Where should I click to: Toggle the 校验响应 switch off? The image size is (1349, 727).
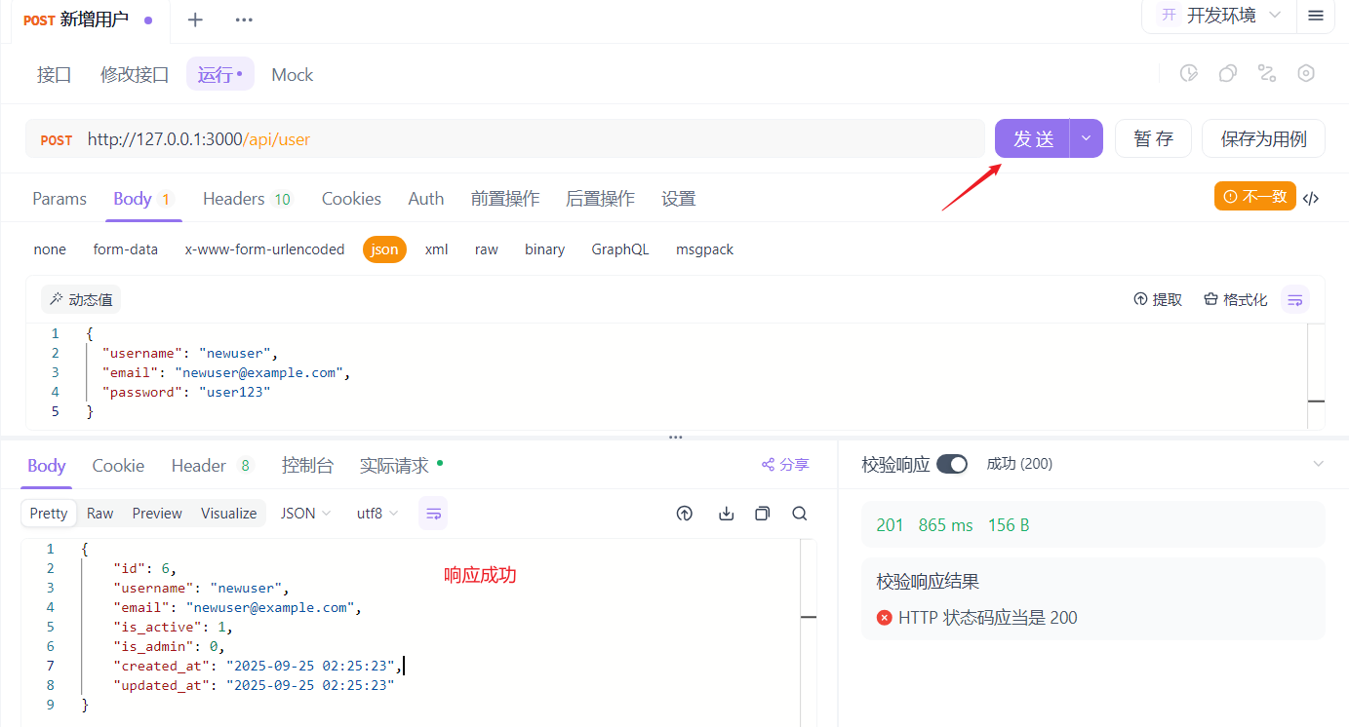951,464
